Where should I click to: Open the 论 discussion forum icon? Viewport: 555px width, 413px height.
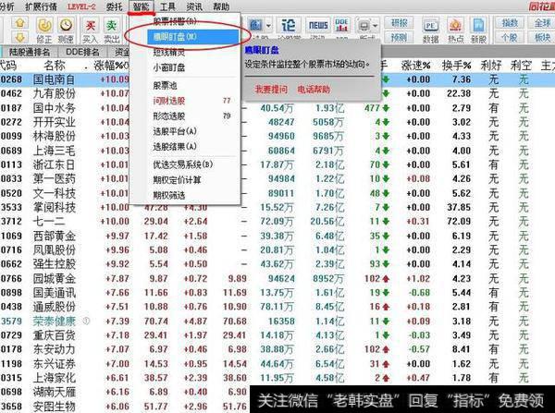(289, 26)
